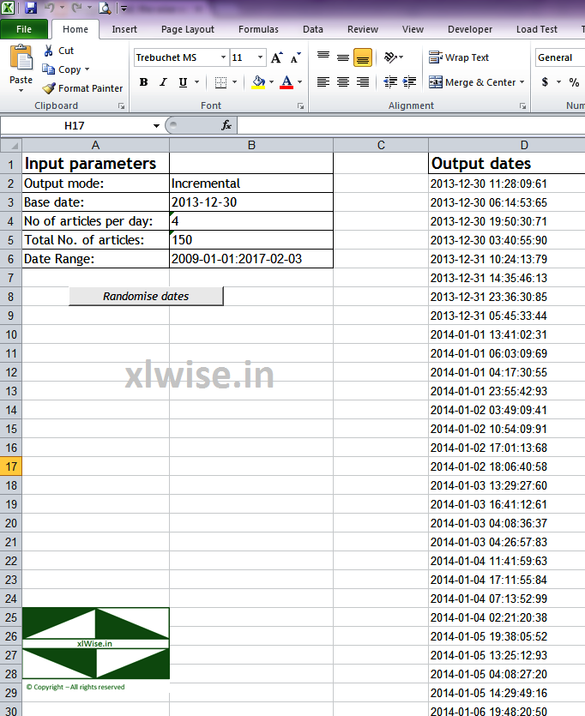The image size is (585, 716).
Task: Open Alignment dialog launcher
Action: pyautogui.click(x=522, y=106)
